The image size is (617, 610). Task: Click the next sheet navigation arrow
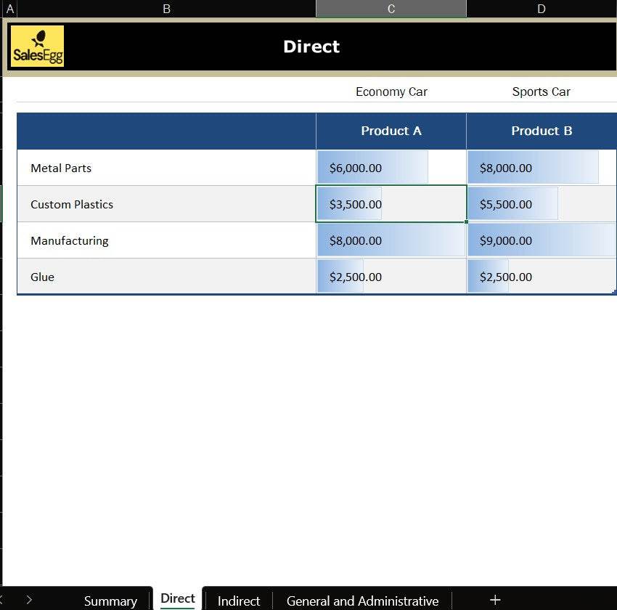coord(29,600)
